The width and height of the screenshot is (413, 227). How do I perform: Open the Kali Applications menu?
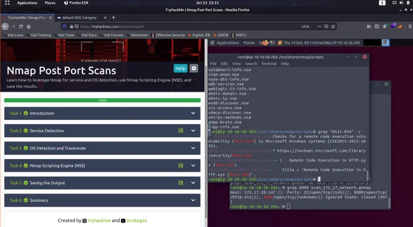click(x=27, y=3)
